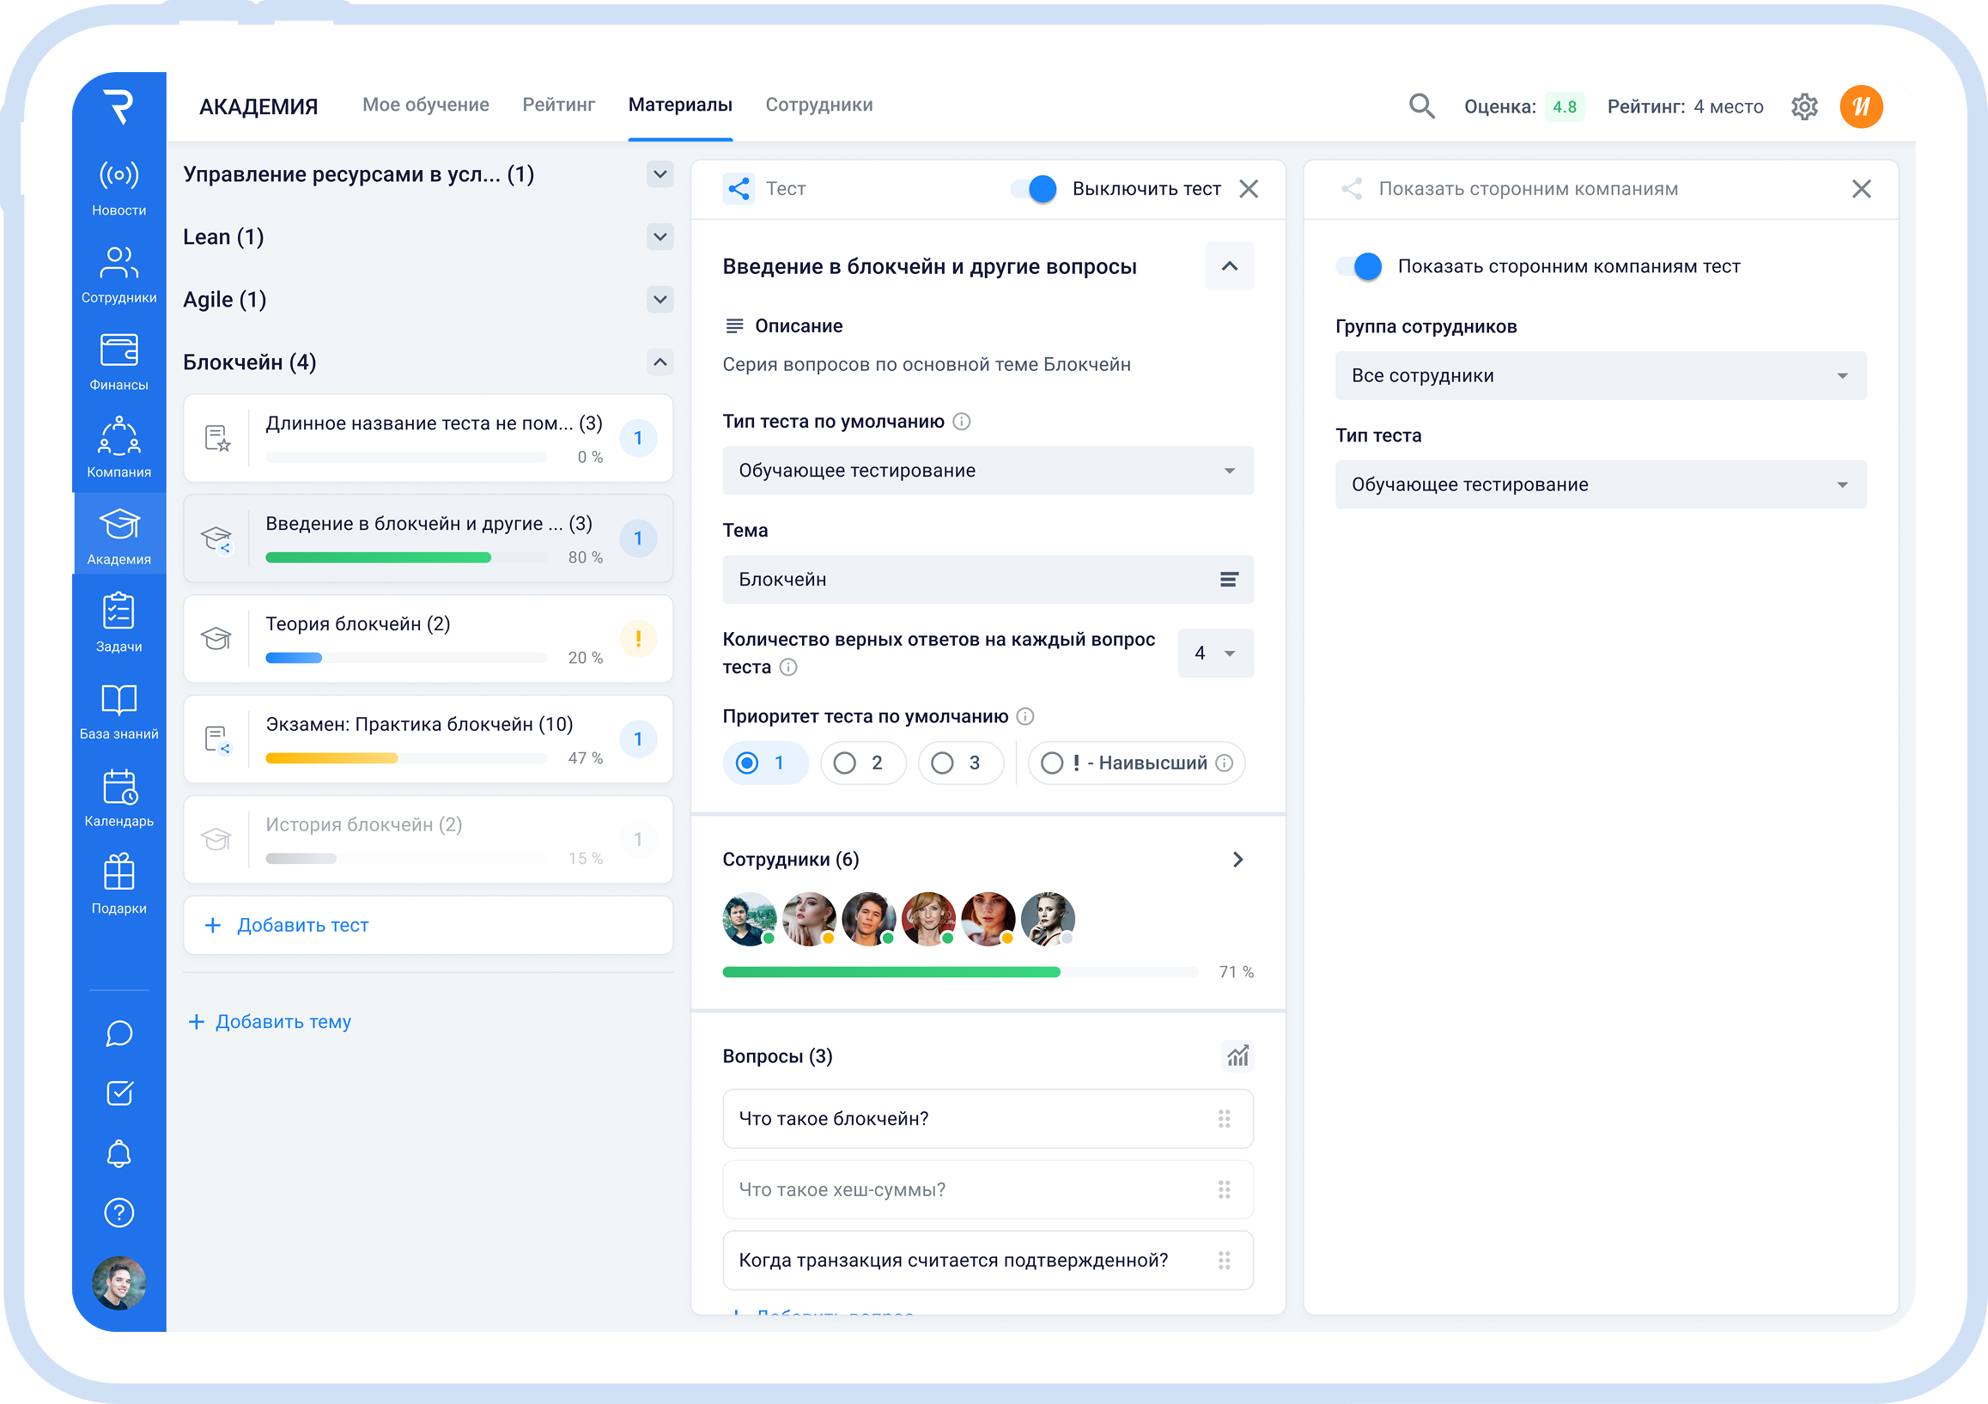This screenshot has width=1988, height=1404.
Task: Open Компания in the sidebar
Action: [x=119, y=448]
